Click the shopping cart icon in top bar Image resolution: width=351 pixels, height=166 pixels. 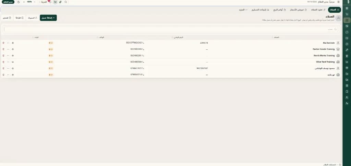coord(55,2)
